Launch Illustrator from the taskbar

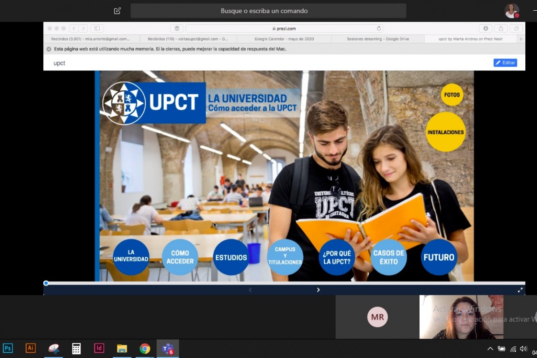(30, 348)
